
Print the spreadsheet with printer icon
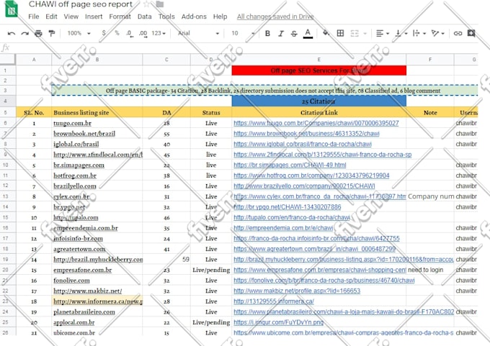click(x=38, y=33)
